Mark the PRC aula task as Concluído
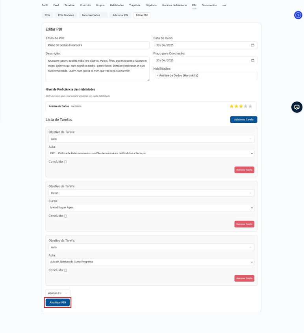 (x=65, y=162)
